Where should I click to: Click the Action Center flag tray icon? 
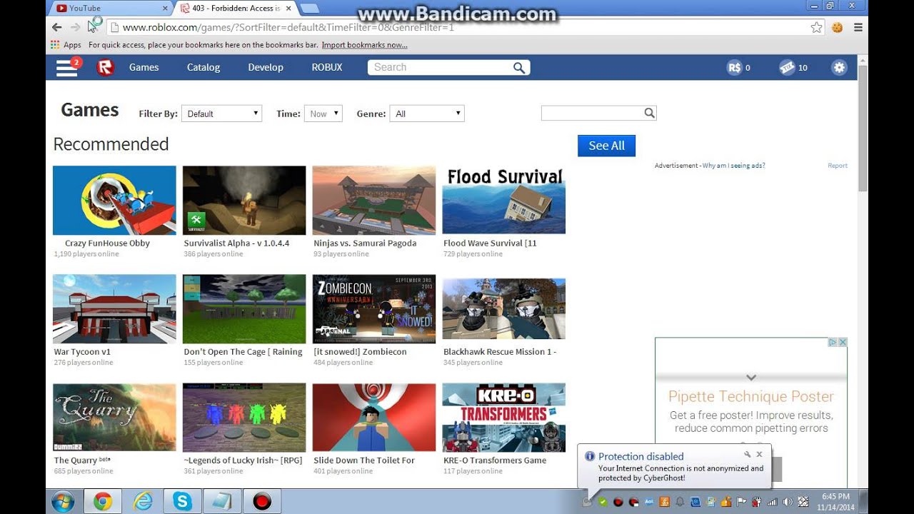pos(741,501)
